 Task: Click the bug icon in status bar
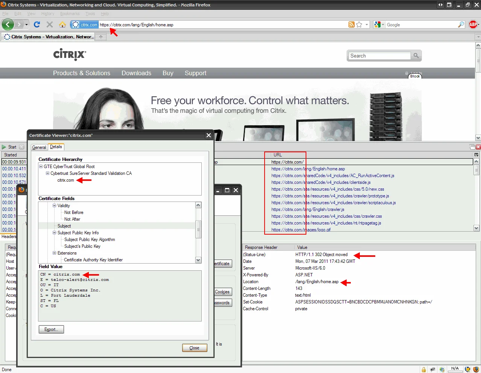point(433,369)
